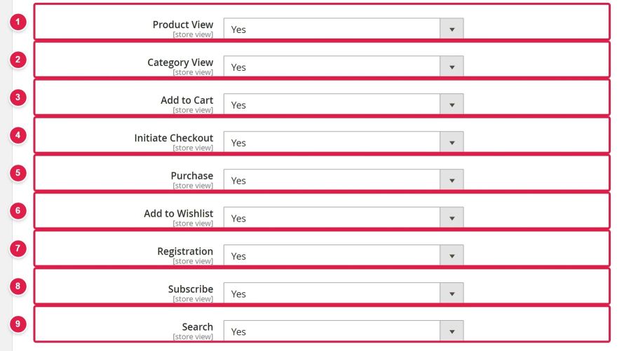
Task: Click the red number 6 badge
Action: 18,211
